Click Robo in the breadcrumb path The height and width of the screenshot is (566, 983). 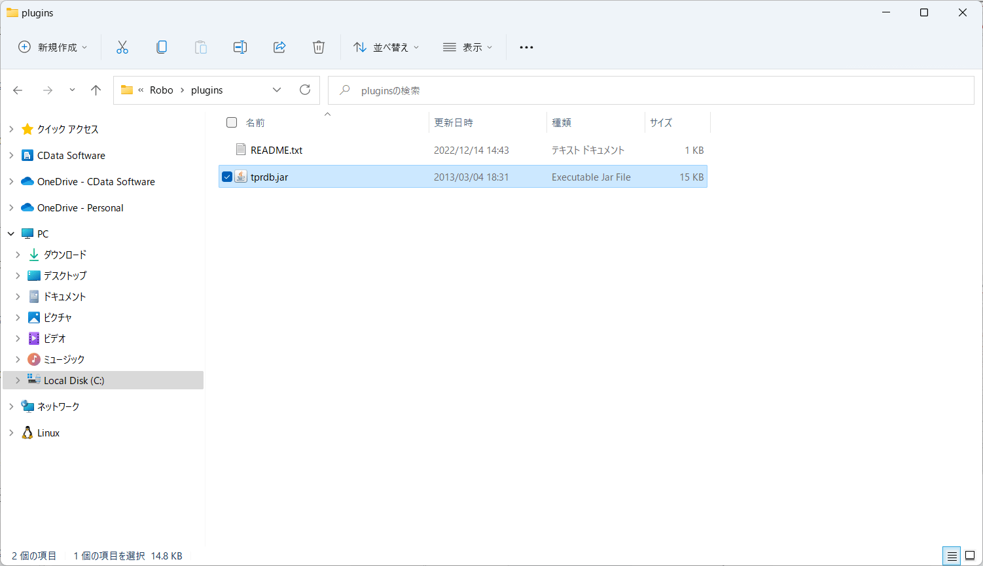[162, 90]
